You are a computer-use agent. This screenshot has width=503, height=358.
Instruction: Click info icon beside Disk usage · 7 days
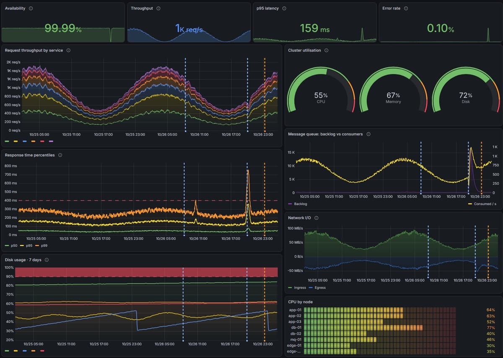(x=47, y=260)
